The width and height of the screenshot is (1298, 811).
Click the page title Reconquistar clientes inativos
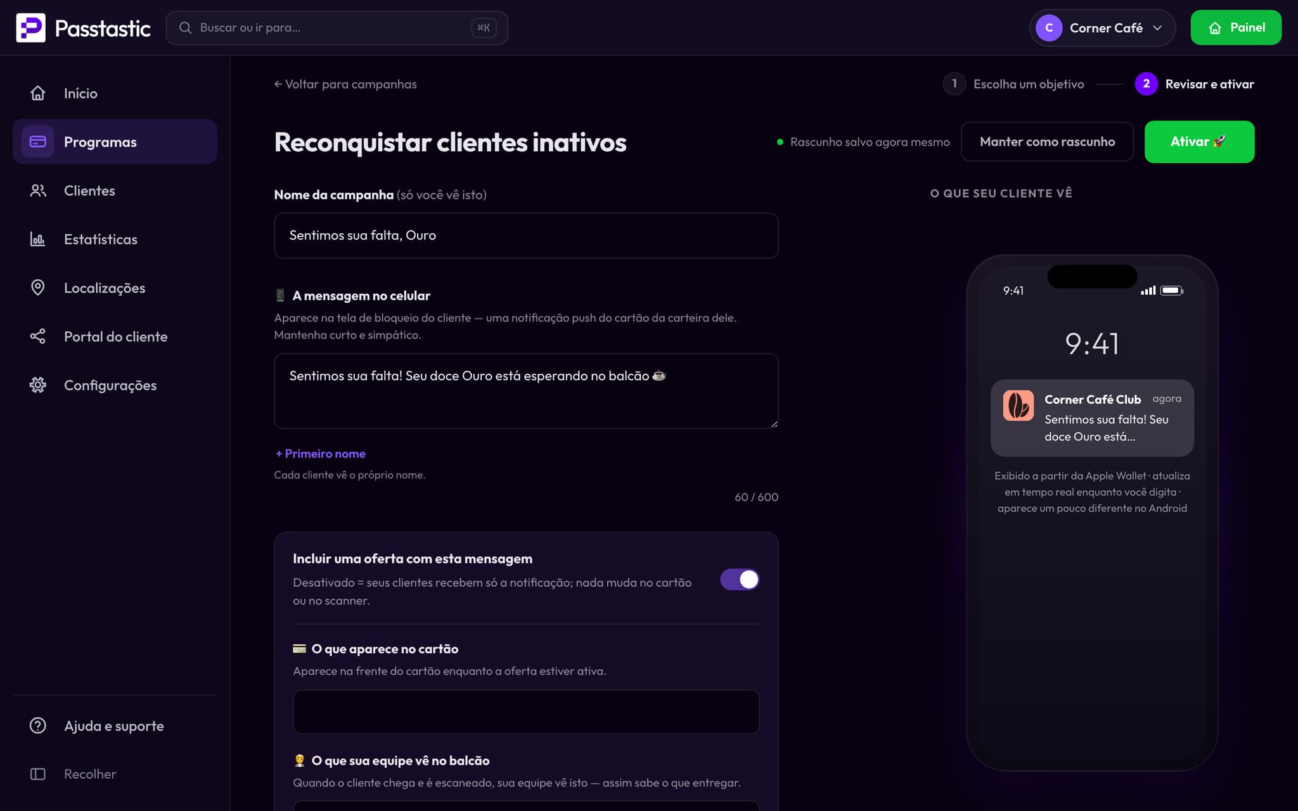point(450,143)
